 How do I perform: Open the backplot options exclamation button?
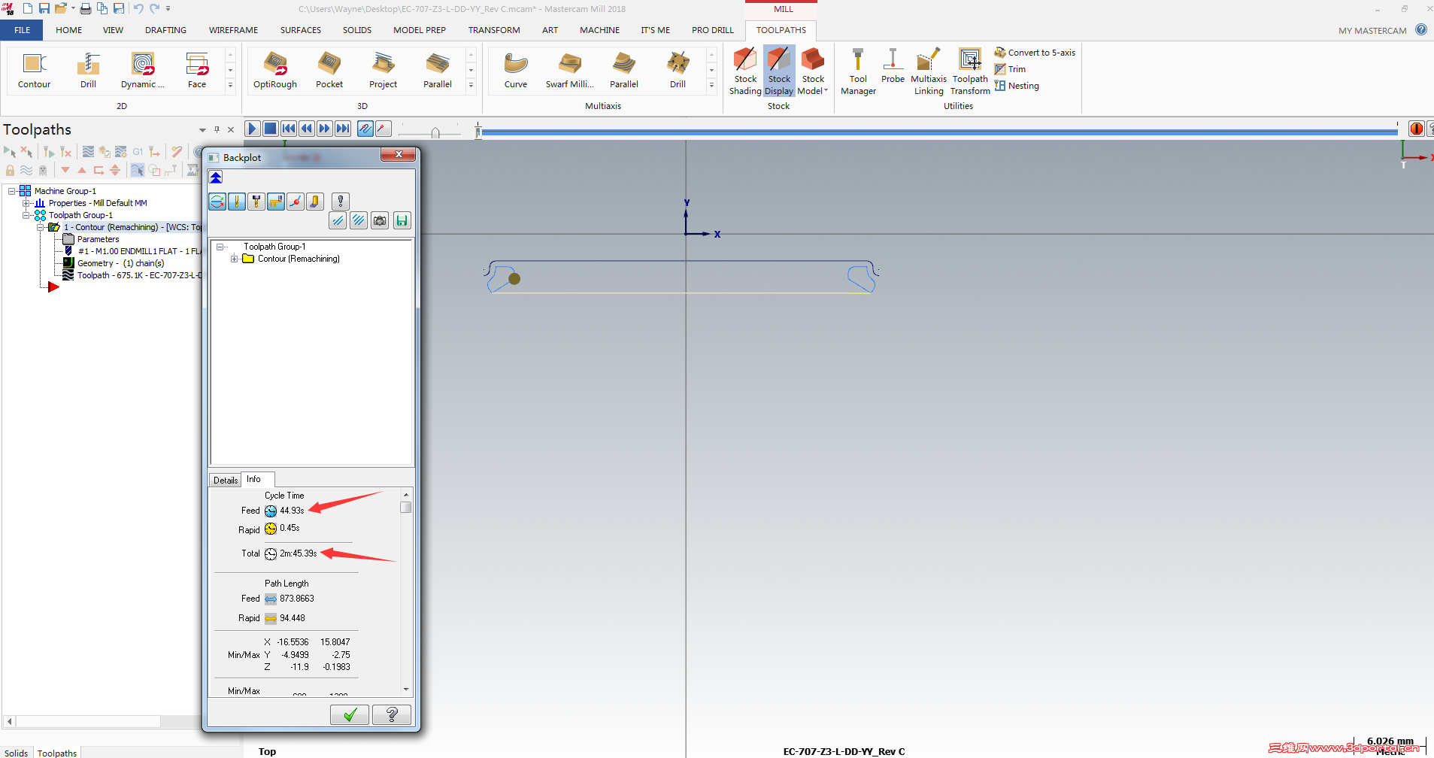click(341, 201)
